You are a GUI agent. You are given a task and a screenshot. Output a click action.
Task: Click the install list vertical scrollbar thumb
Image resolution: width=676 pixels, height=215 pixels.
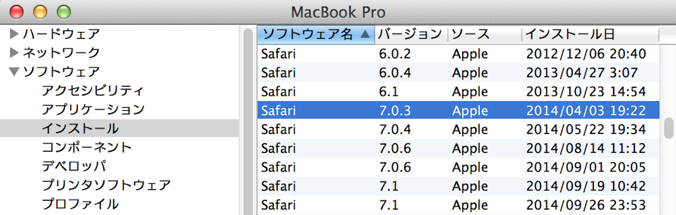point(668,128)
